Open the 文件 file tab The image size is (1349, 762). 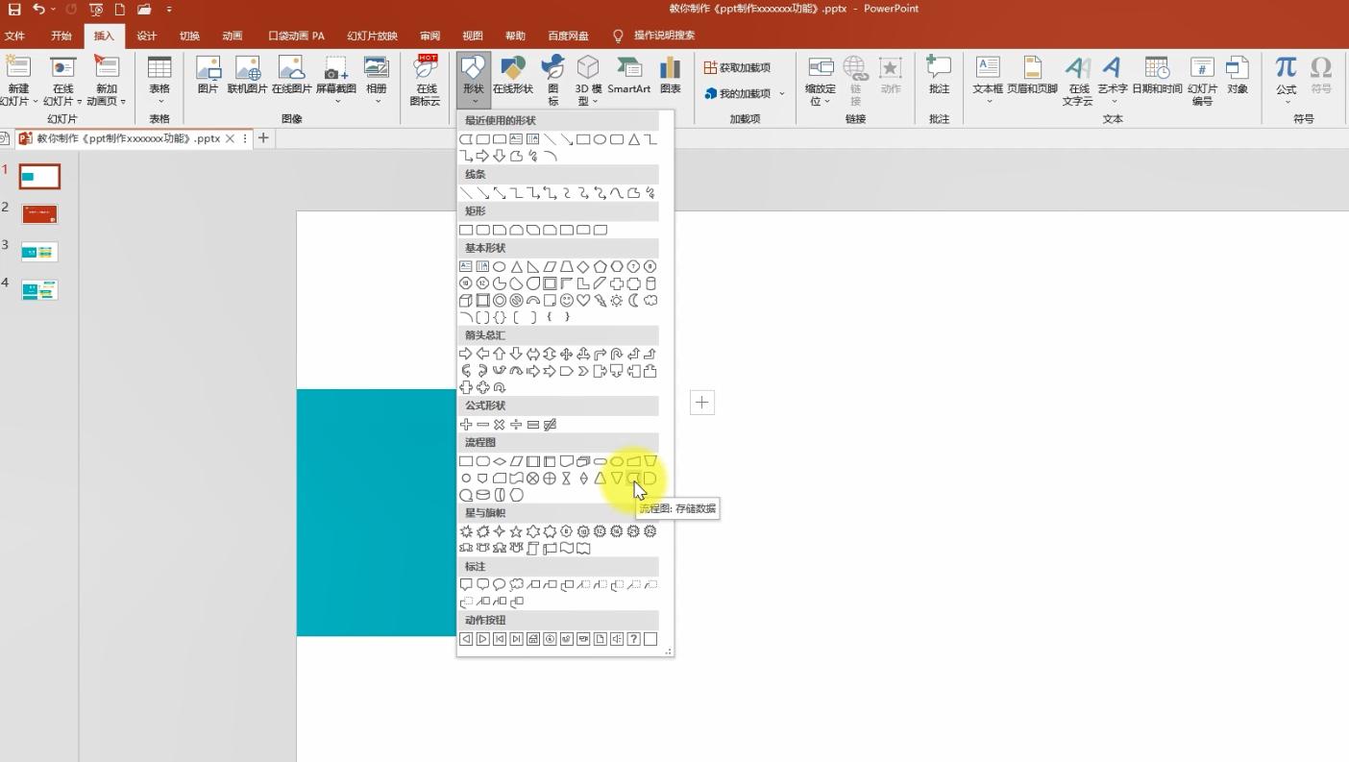(14, 37)
